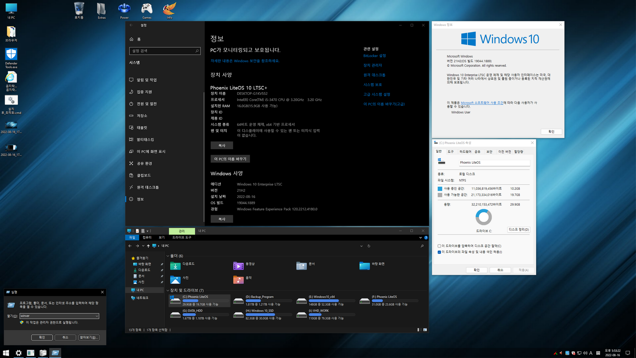Click 이 PC의 이름 바꾸기 button
The image size is (636, 358).
click(x=230, y=159)
